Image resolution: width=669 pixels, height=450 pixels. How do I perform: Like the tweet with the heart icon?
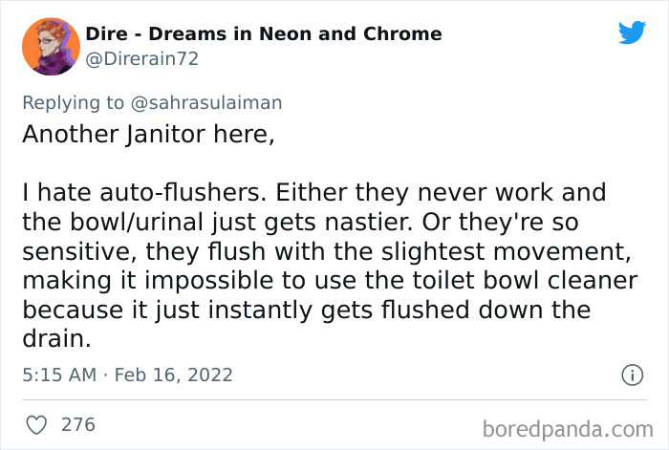[36, 425]
